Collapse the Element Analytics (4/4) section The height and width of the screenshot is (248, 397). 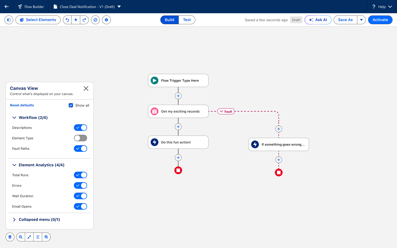coord(14,165)
